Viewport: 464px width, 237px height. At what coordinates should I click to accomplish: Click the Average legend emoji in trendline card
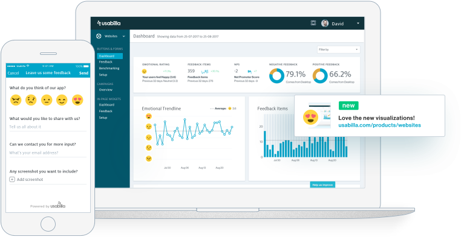click(x=229, y=109)
